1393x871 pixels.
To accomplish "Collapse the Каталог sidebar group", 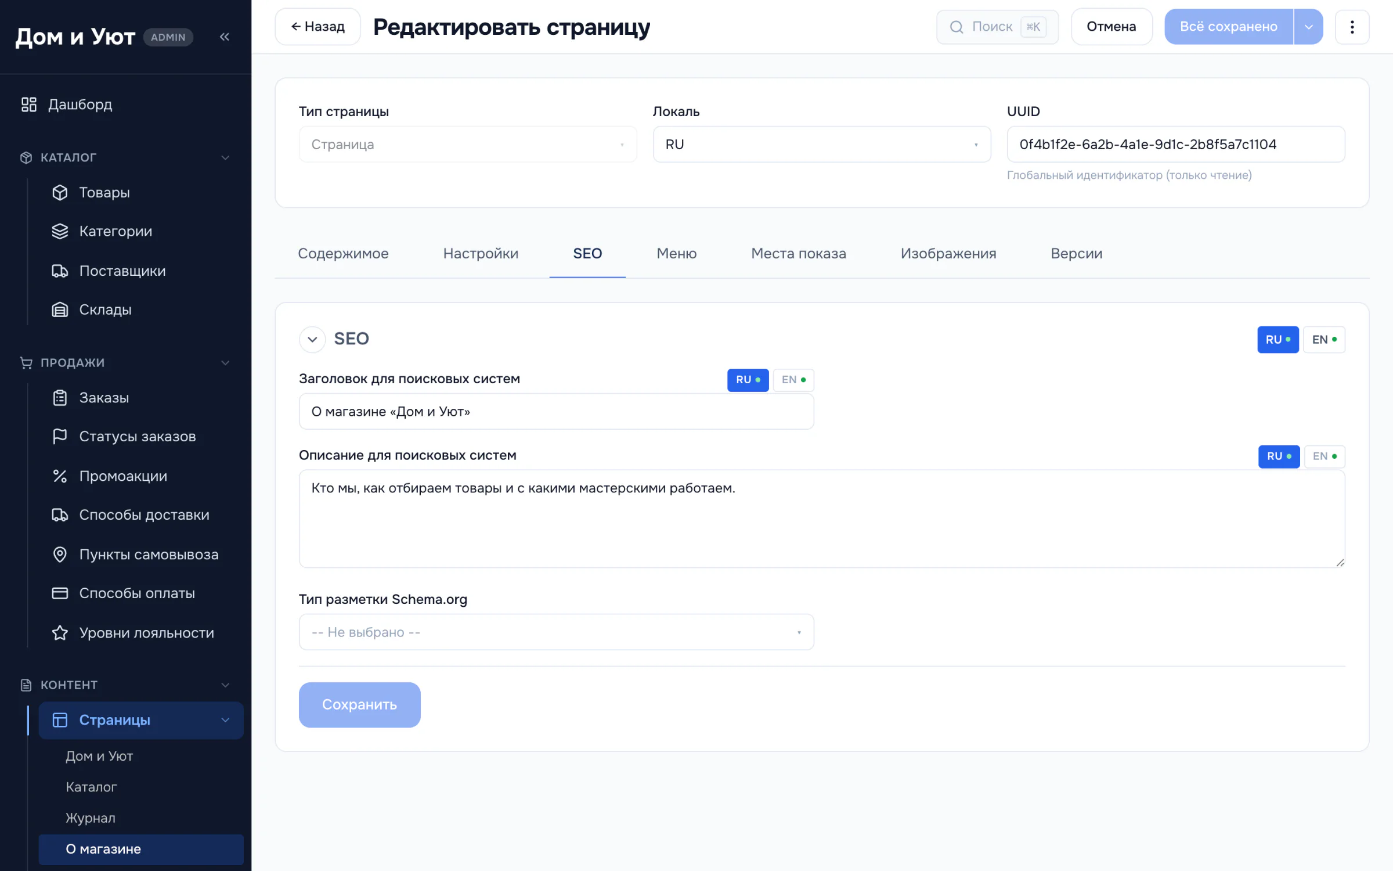I will coord(225,157).
